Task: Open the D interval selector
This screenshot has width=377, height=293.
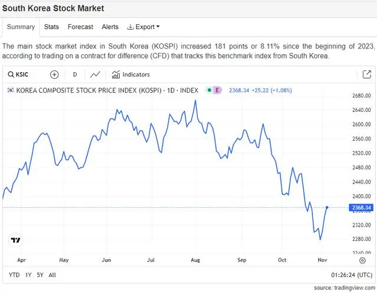Action: 75,75
